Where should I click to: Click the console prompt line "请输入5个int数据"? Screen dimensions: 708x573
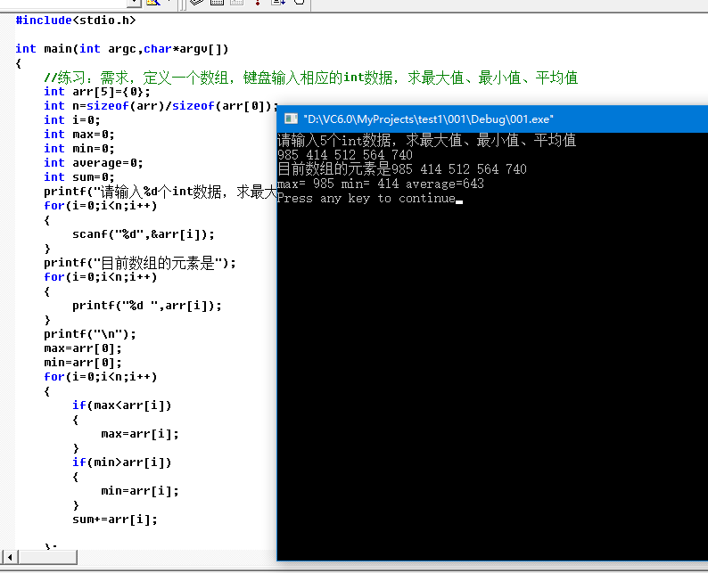click(x=427, y=140)
